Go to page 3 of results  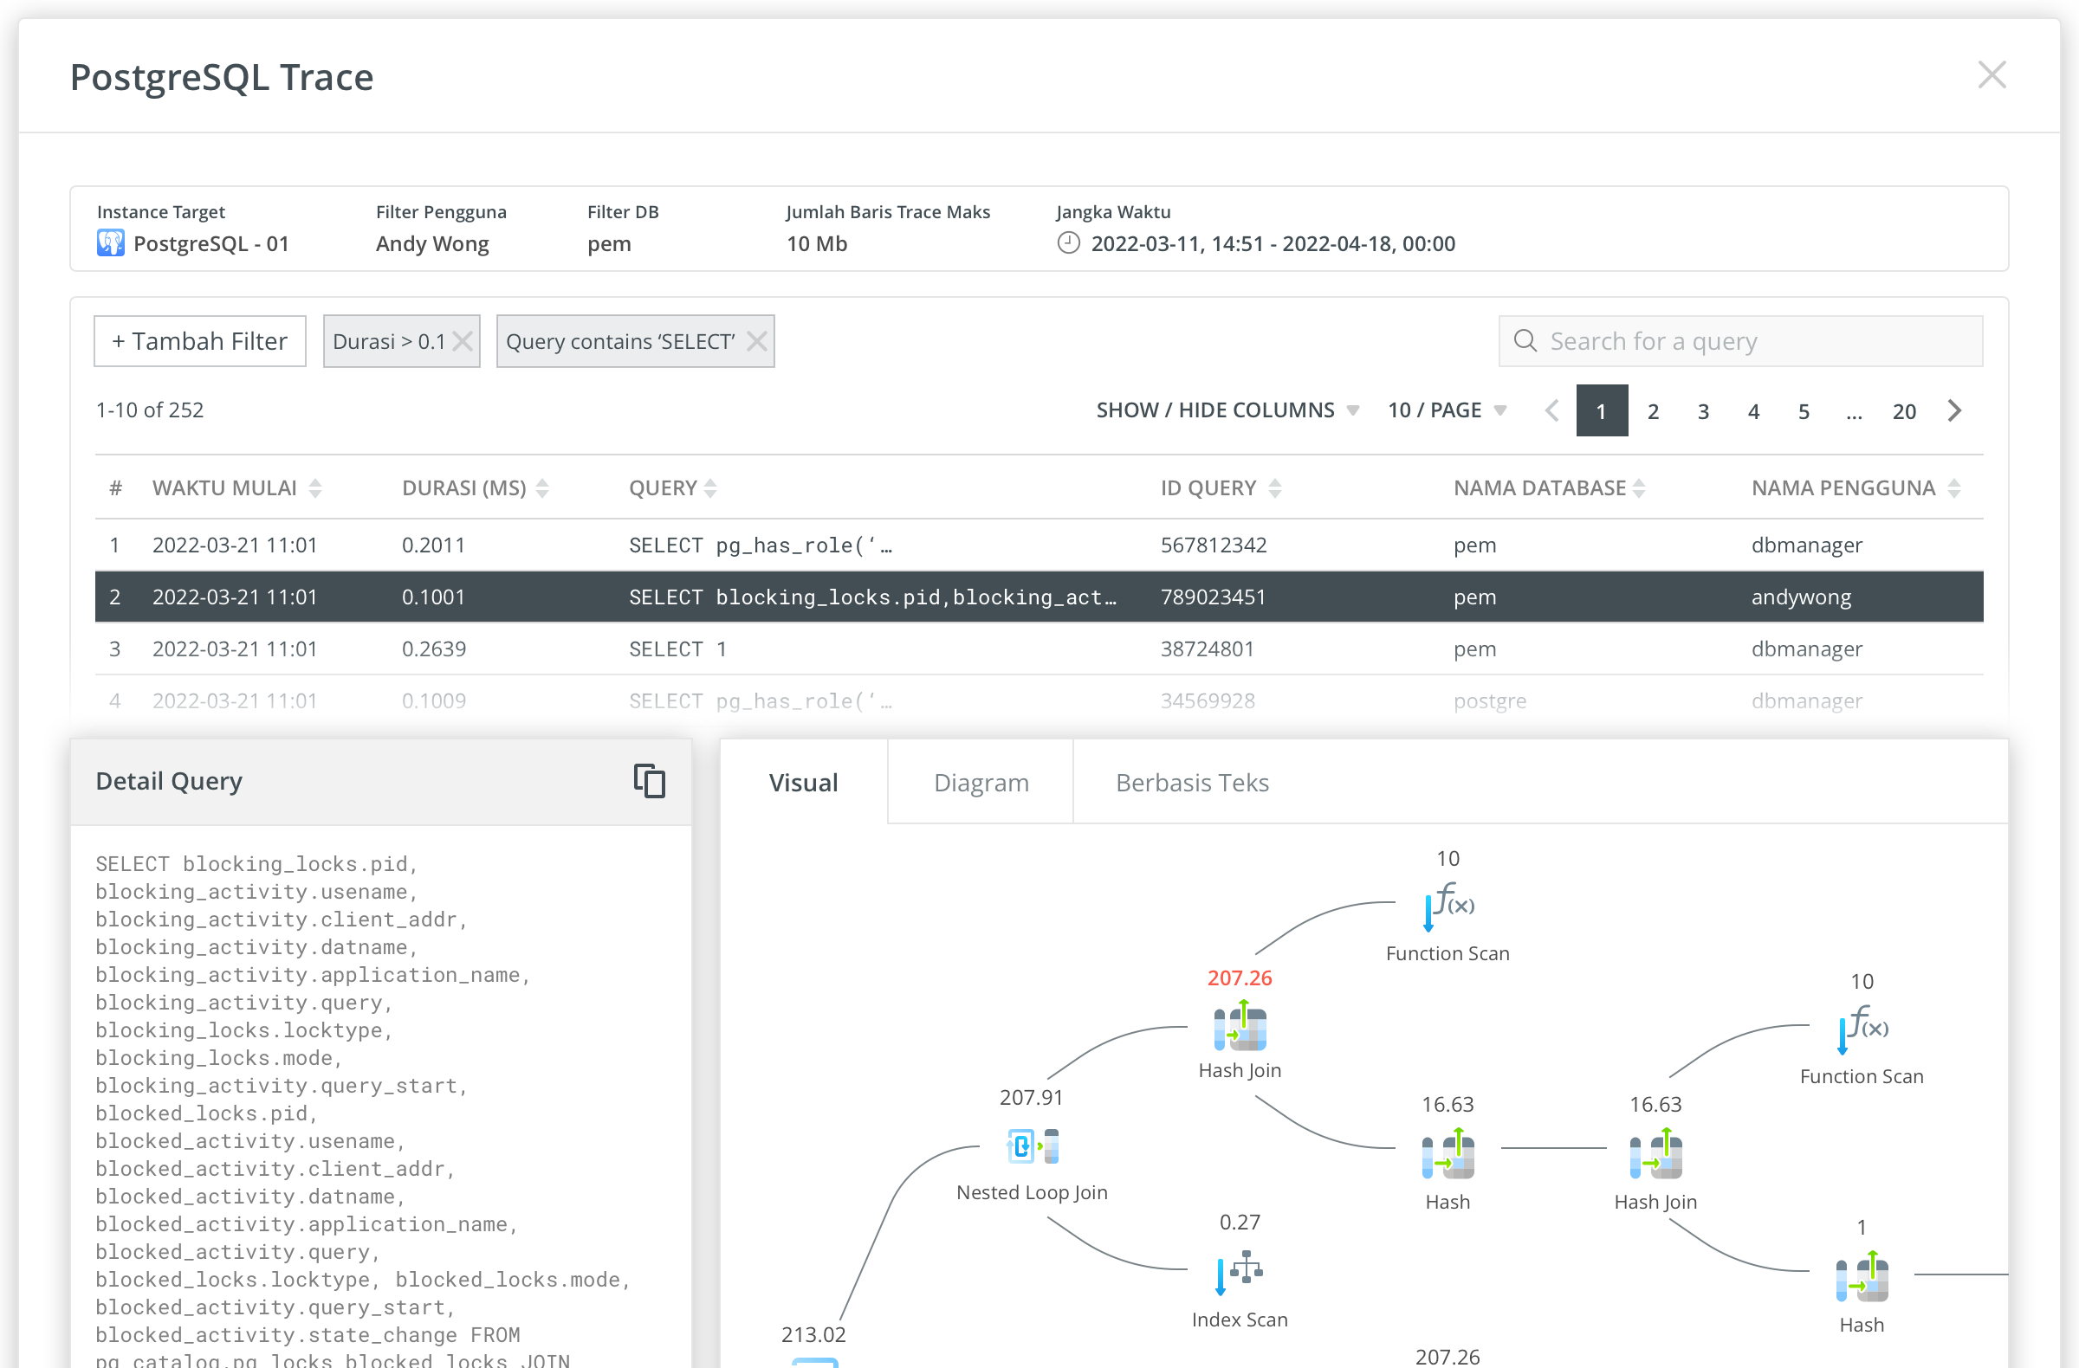pyautogui.click(x=1702, y=410)
